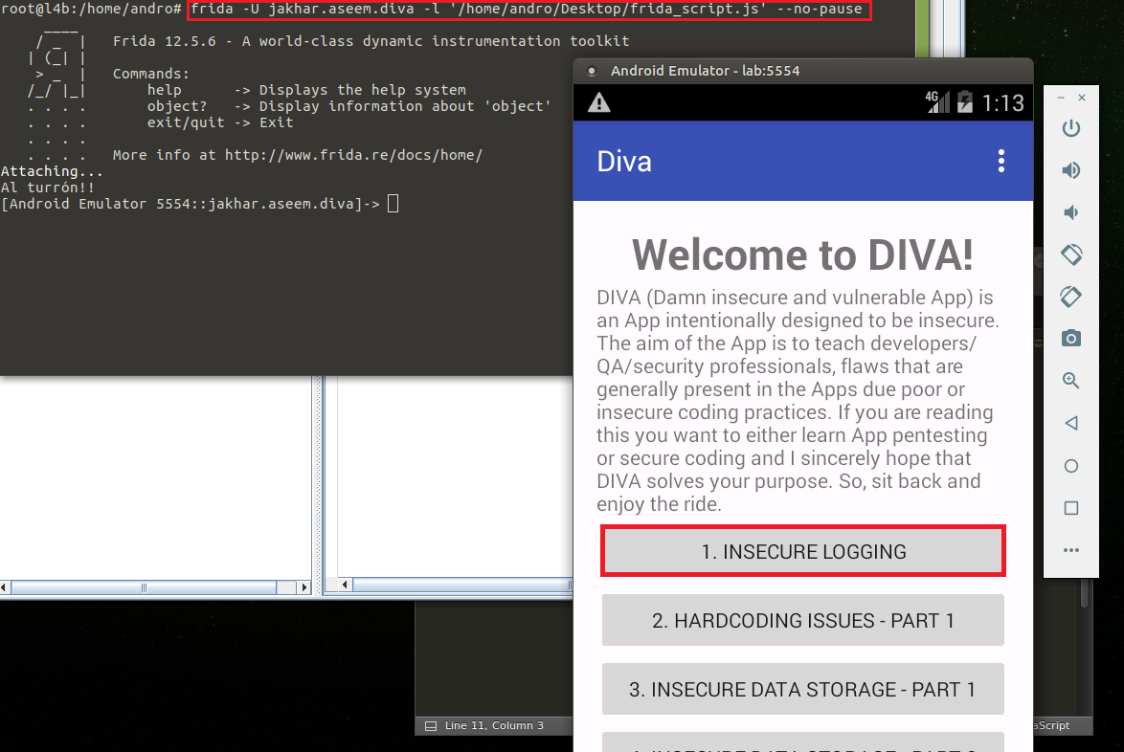Click the left pane's horizontal scrollbar left arrow

[7, 587]
